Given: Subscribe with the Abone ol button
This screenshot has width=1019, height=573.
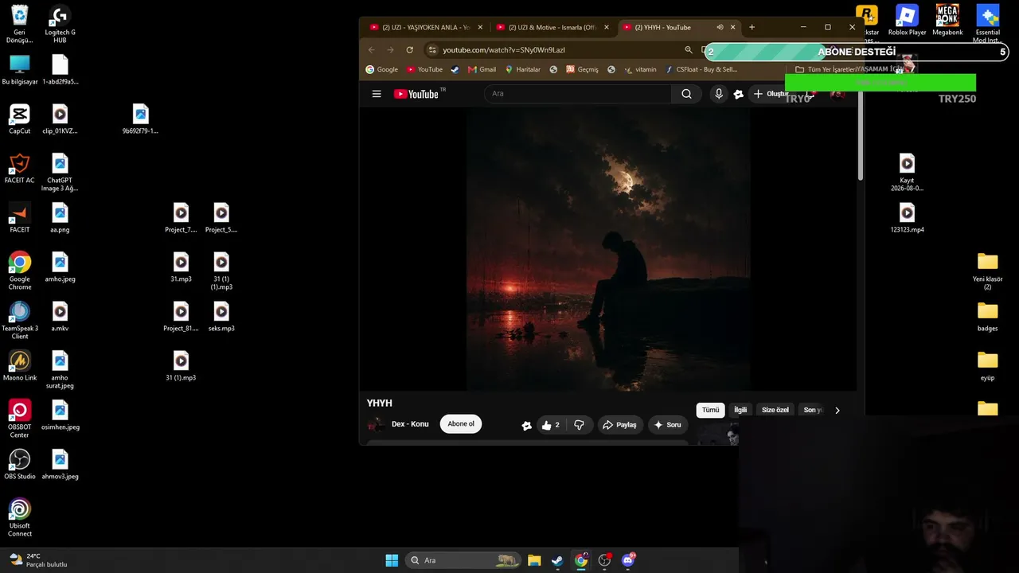Looking at the screenshot, I should [x=461, y=424].
